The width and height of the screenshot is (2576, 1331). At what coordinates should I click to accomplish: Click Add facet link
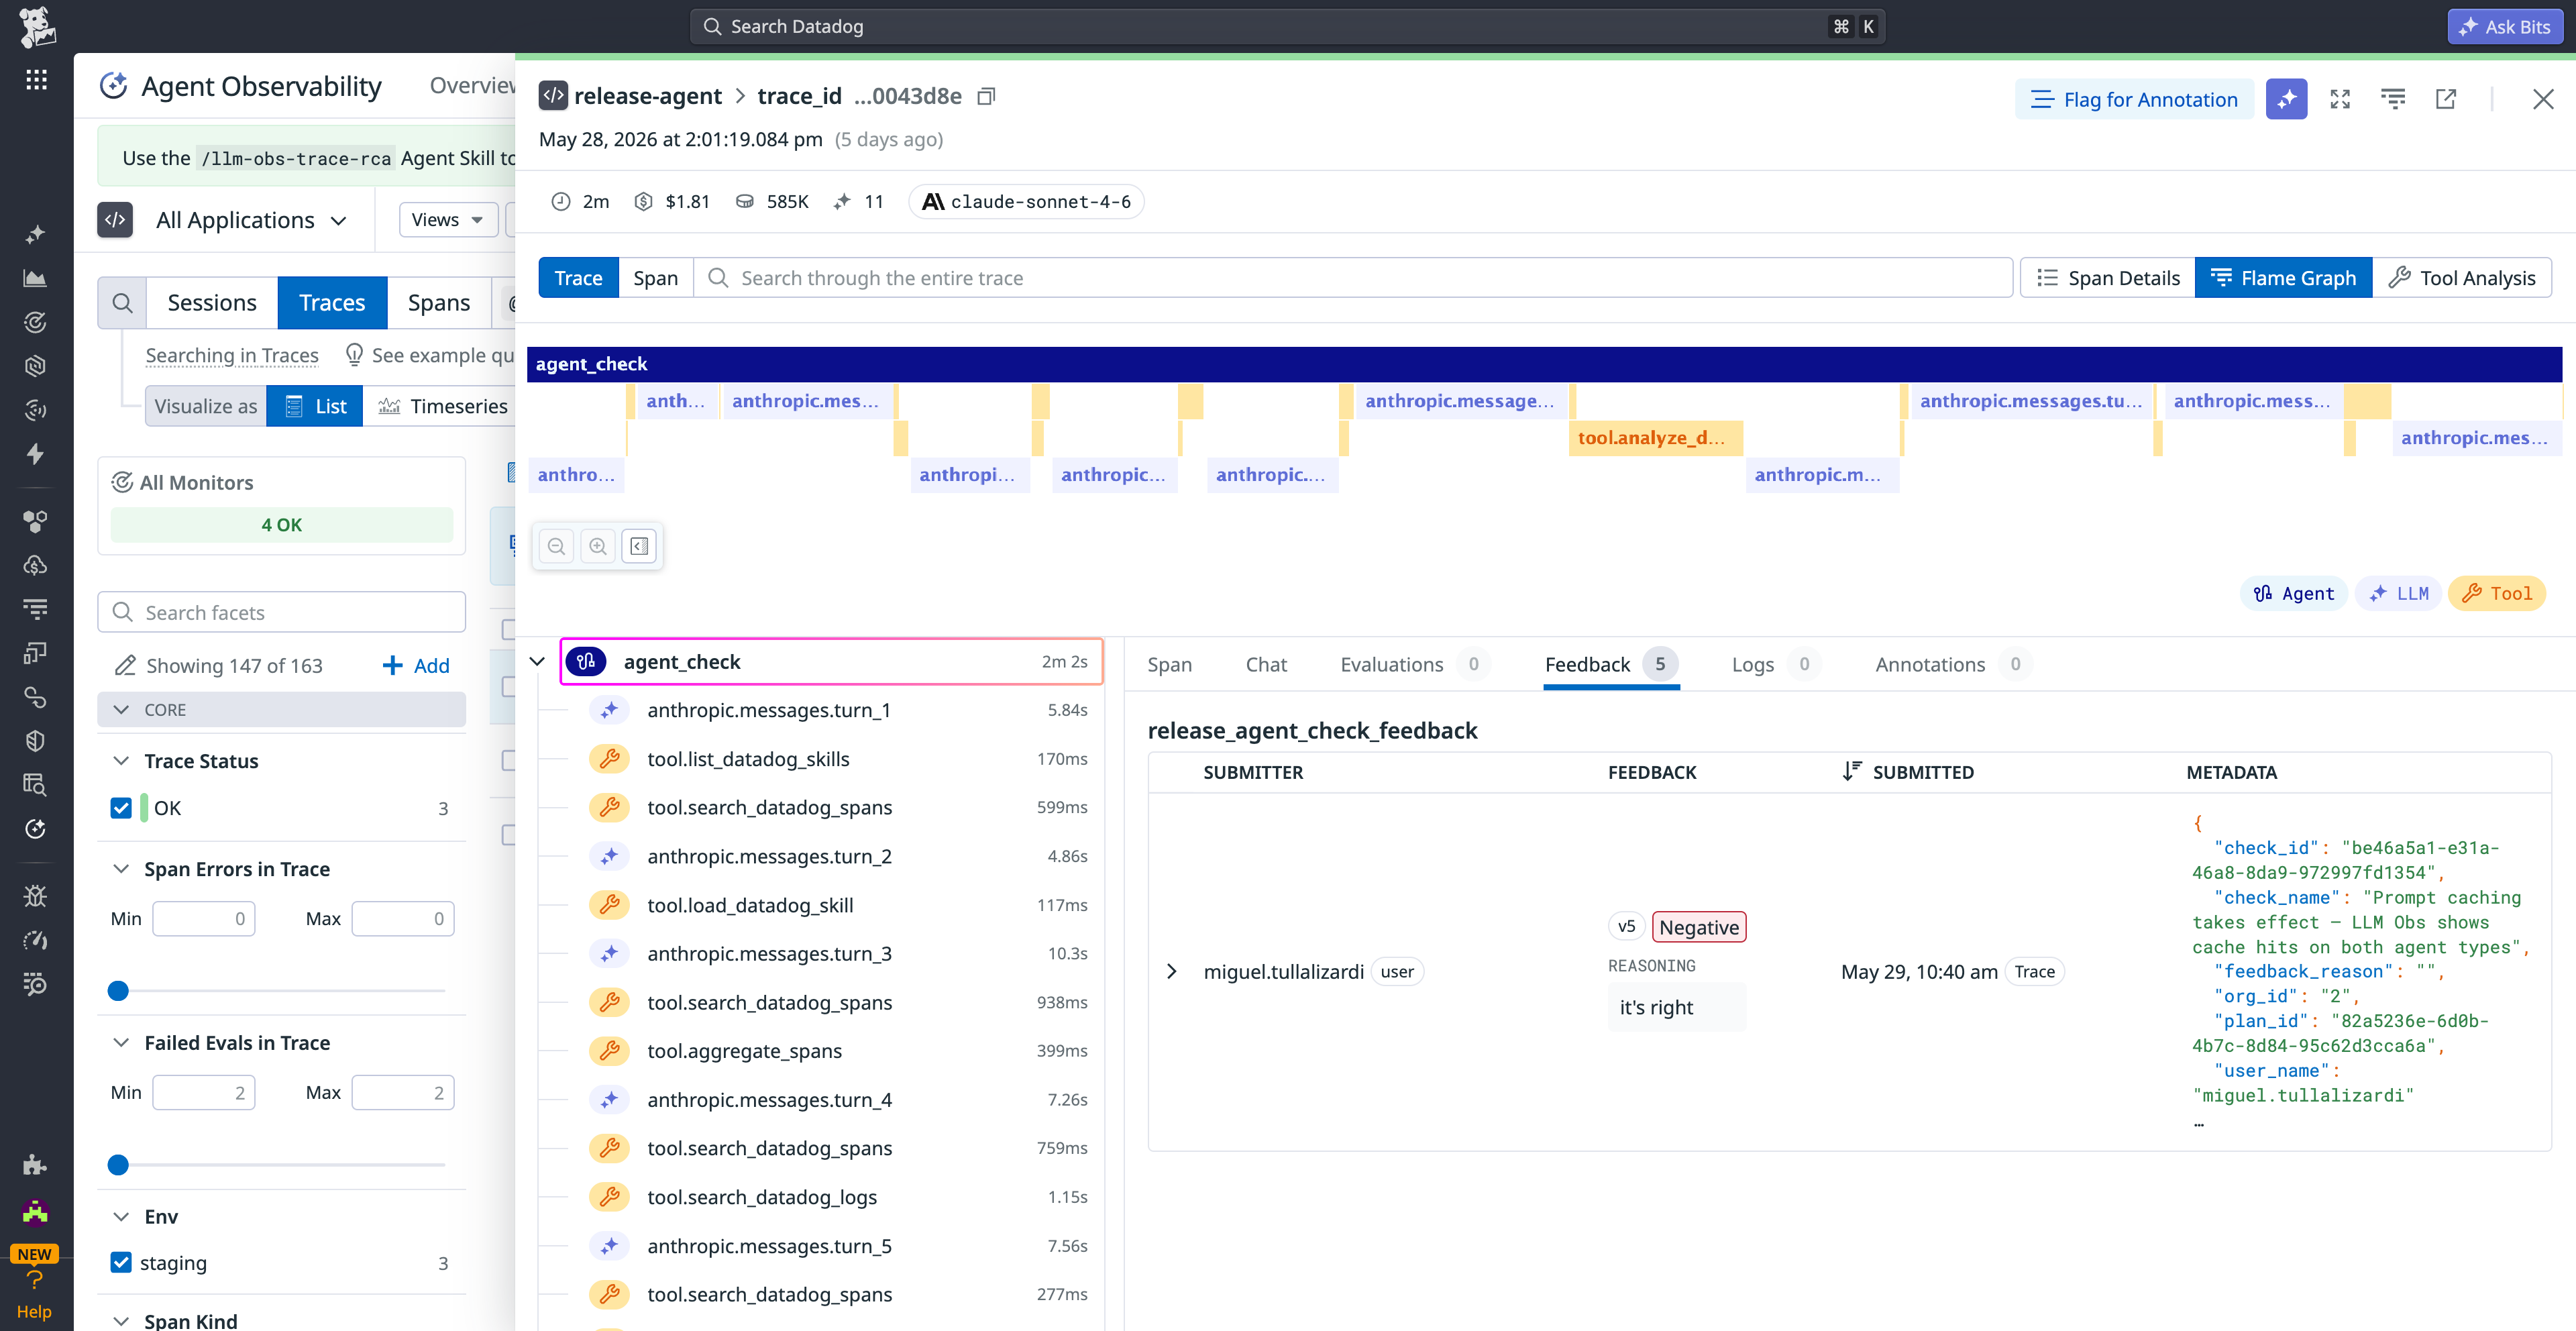pyautogui.click(x=416, y=666)
